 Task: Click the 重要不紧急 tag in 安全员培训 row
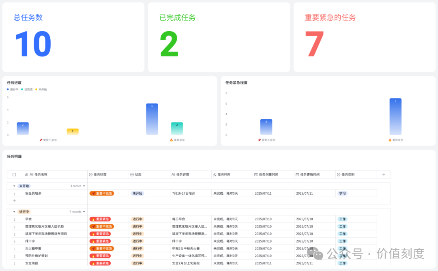[102, 194]
